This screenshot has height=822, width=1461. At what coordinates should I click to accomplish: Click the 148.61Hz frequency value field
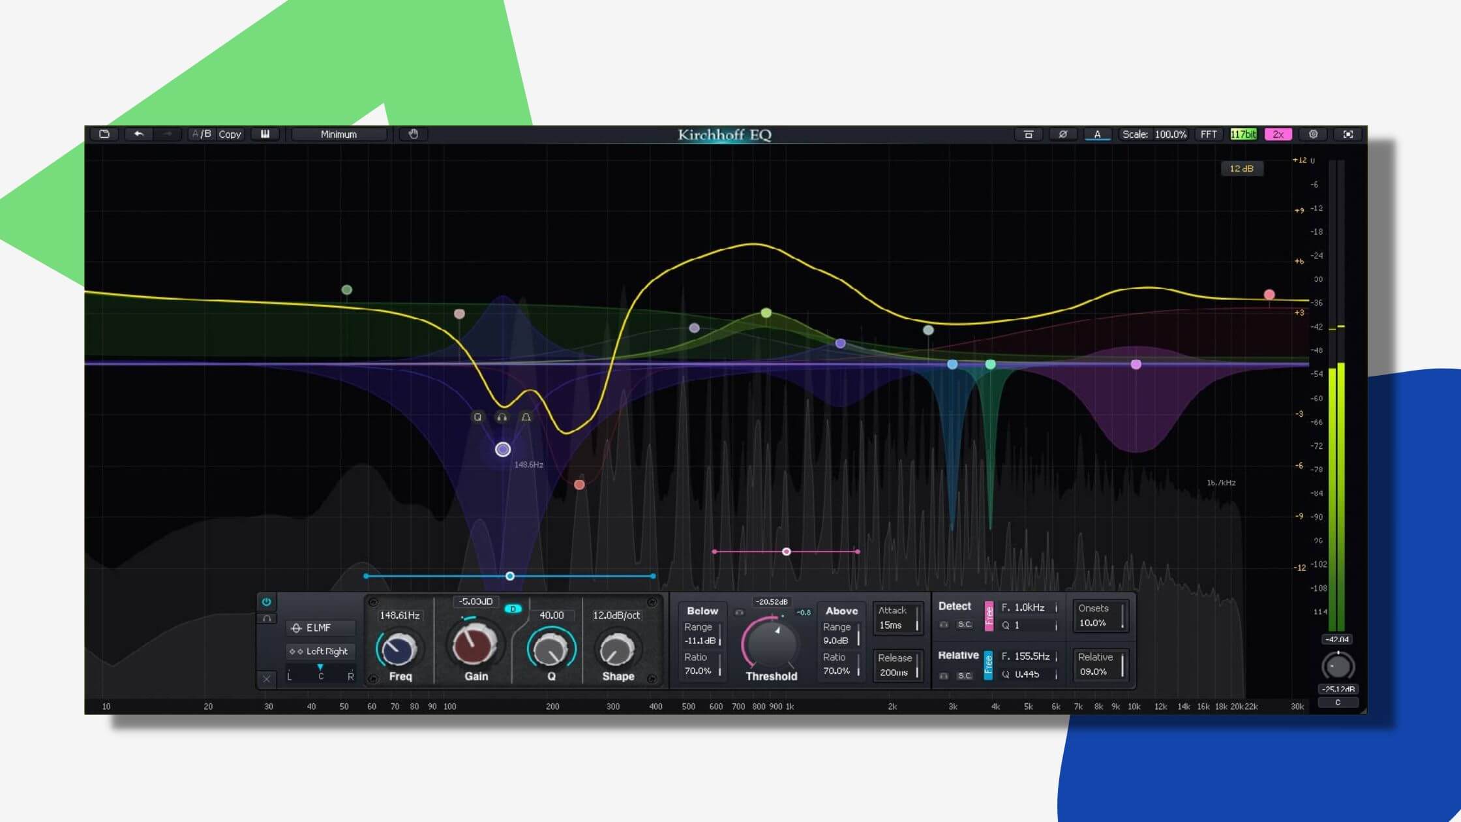(x=399, y=615)
